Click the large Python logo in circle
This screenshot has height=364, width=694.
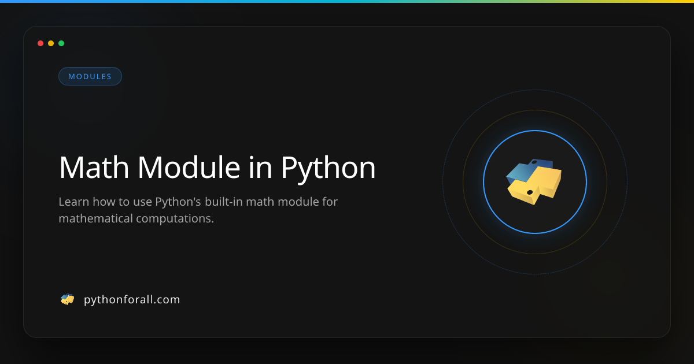coord(534,182)
